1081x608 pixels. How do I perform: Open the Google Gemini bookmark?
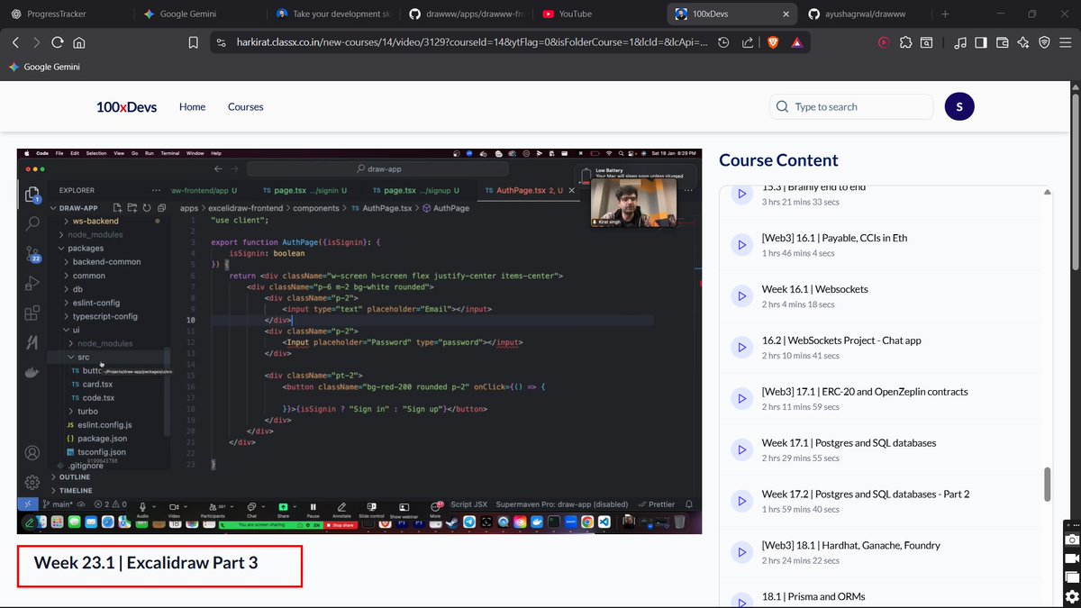pos(43,67)
